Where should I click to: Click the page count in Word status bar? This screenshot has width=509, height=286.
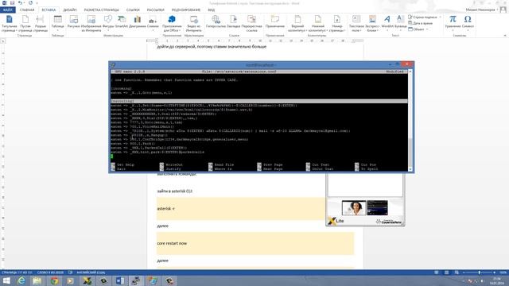[17, 272]
